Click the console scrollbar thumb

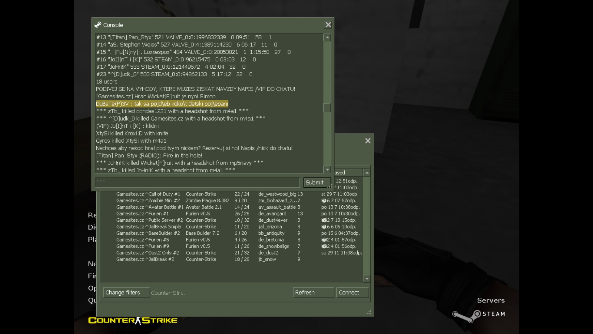coord(327,107)
